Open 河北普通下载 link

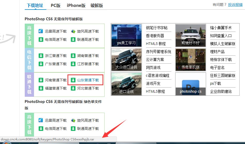click(x=88, y=88)
